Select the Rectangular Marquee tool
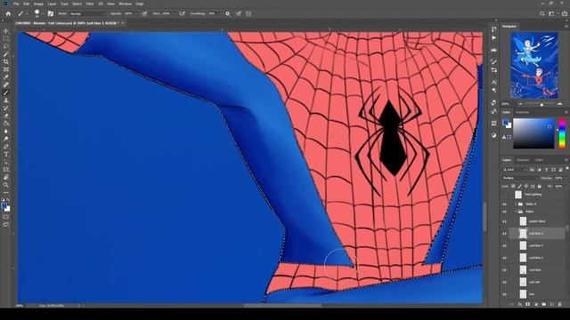This screenshot has width=570, height=320. [x=6, y=39]
